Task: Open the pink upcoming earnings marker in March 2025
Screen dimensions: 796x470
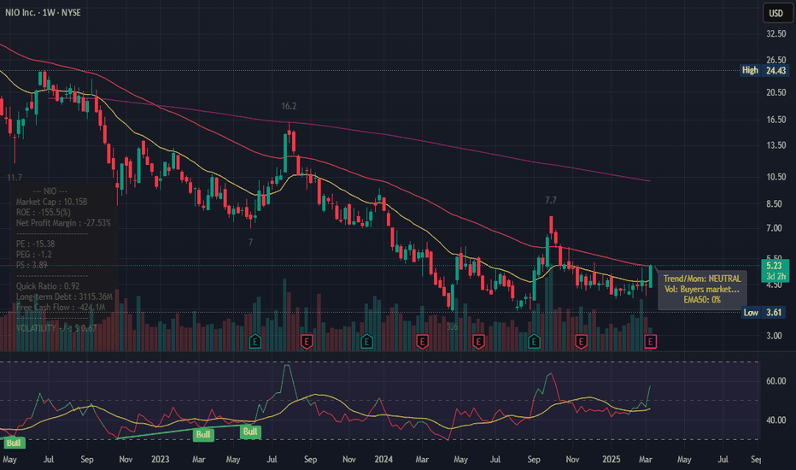Action: tap(650, 342)
